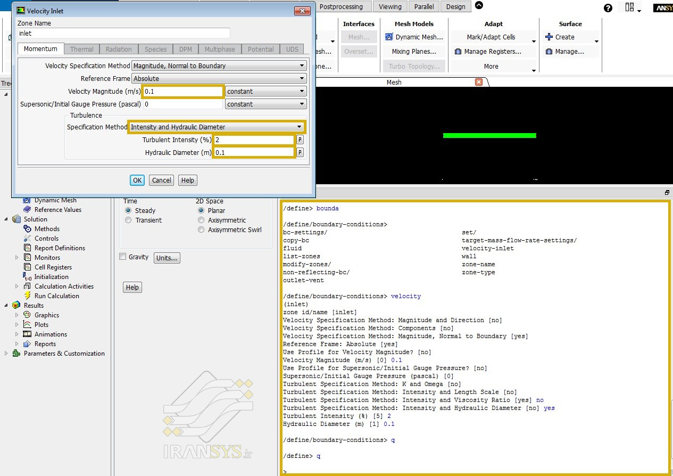The width and height of the screenshot is (673, 476).
Task: Click the Monitors icon in the tree
Action: tap(27, 258)
